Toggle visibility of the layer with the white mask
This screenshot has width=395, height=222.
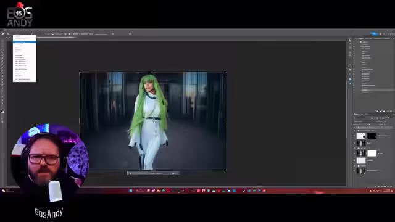pos(354,154)
